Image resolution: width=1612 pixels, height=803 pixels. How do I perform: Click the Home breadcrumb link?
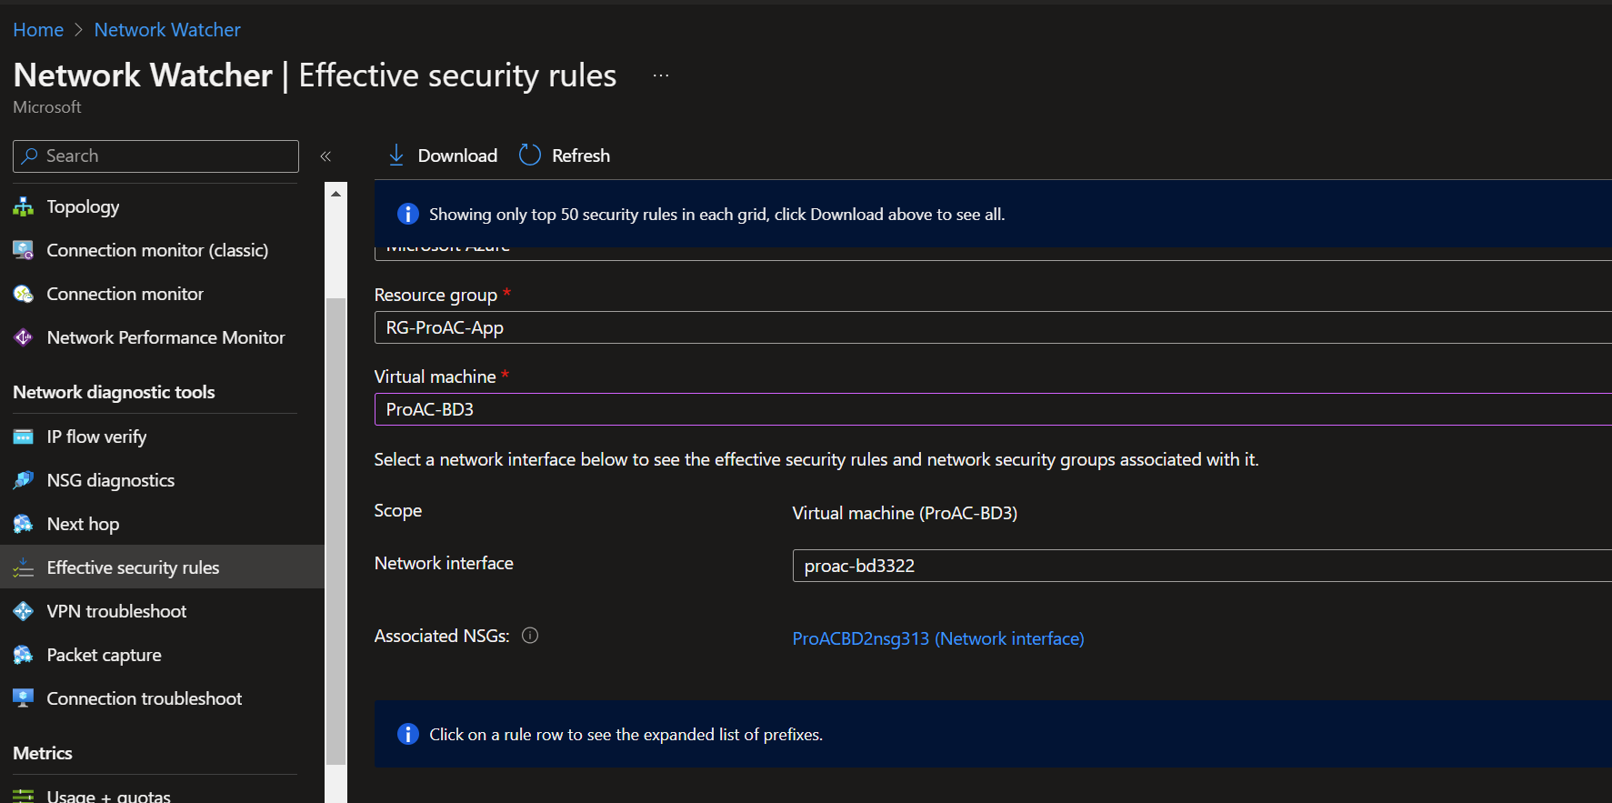[x=38, y=30]
